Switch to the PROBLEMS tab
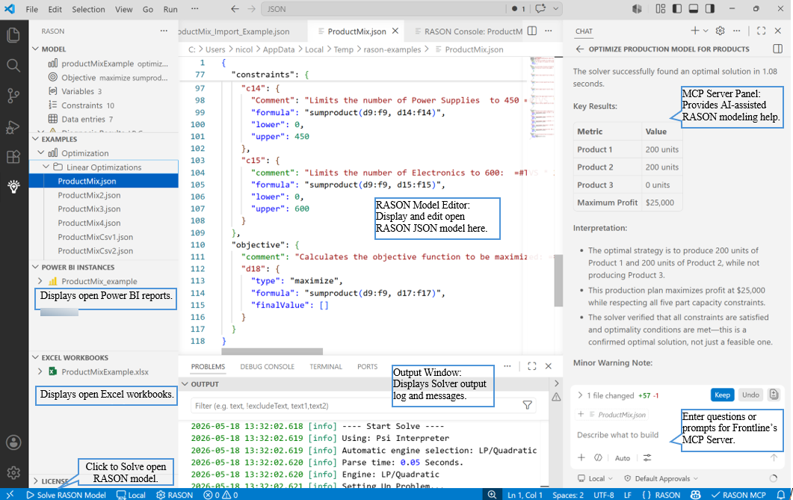Image resolution: width=793 pixels, height=500 pixels. 208,366
